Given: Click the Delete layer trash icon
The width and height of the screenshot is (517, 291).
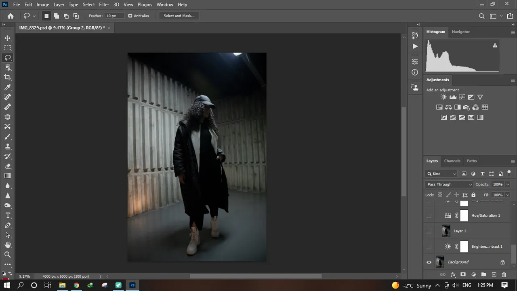Looking at the screenshot, I should tap(504, 274).
